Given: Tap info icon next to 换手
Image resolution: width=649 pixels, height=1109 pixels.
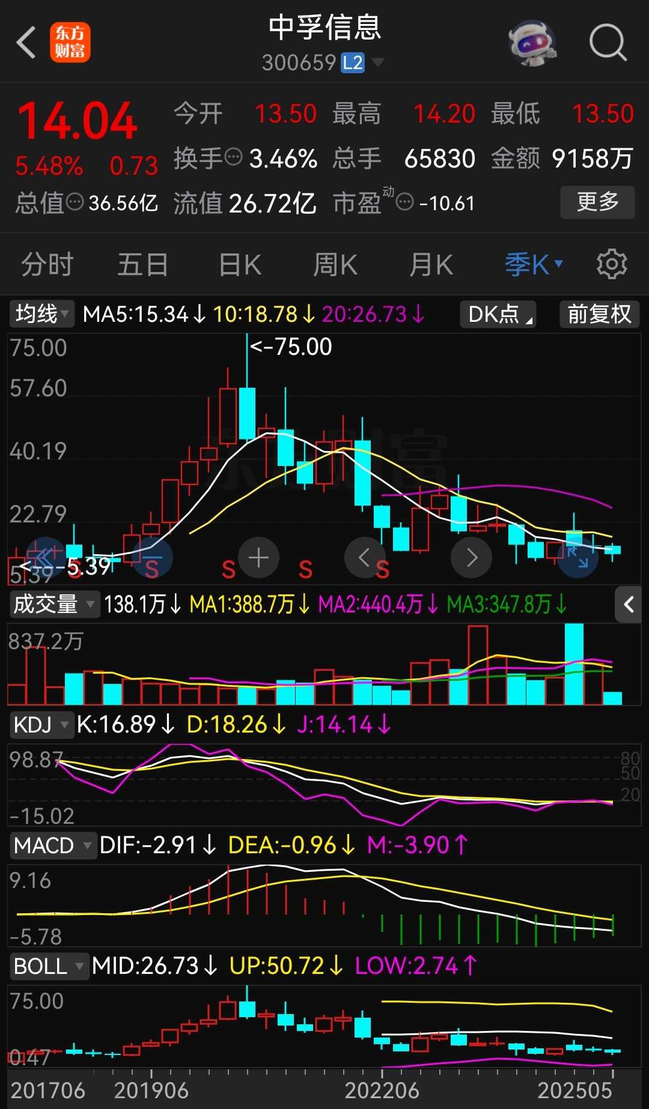Looking at the screenshot, I should (233, 157).
